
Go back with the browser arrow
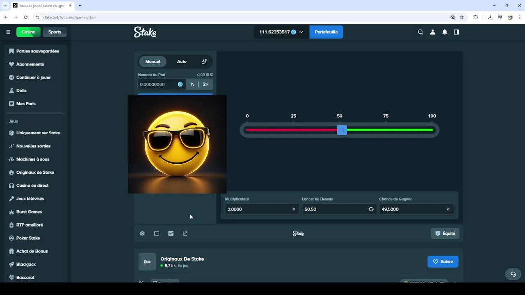pos(6,17)
